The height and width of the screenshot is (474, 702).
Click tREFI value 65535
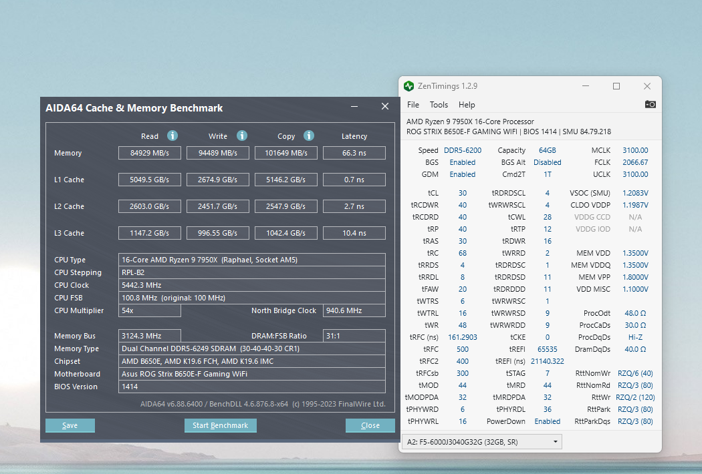click(547, 349)
